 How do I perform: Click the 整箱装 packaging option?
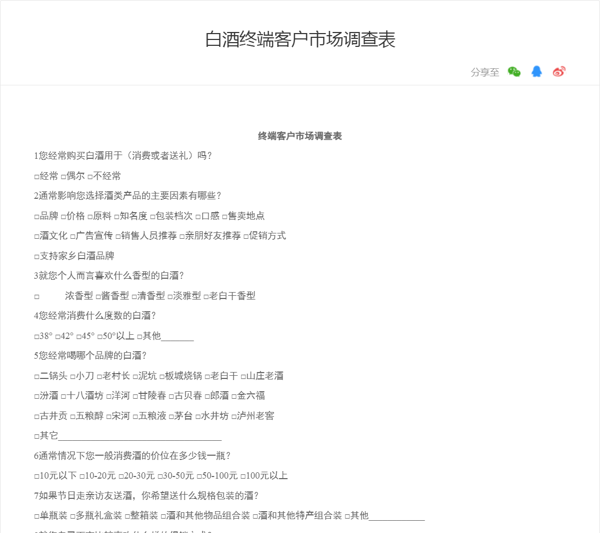tap(141, 515)
